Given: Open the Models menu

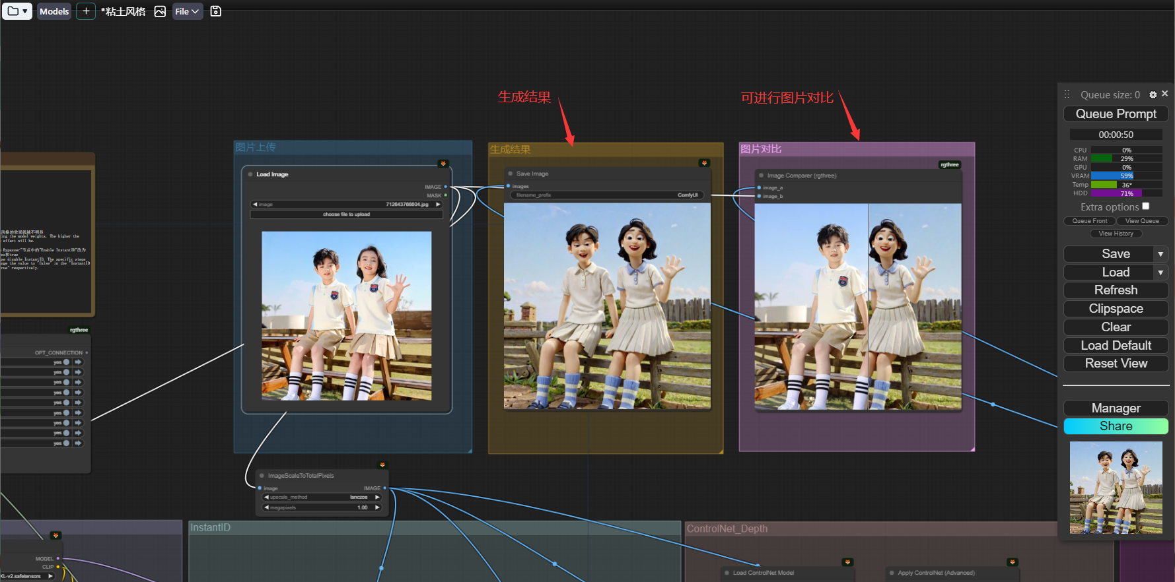Looking at the screenshot, I should coord(54,11).
